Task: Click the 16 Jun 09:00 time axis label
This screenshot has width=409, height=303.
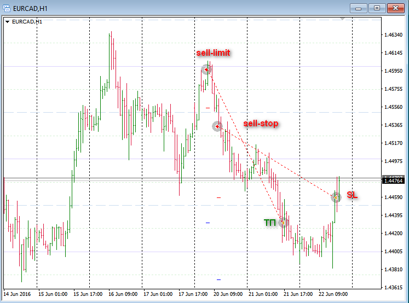Action: pyautogui.click(x=123, y=294)
